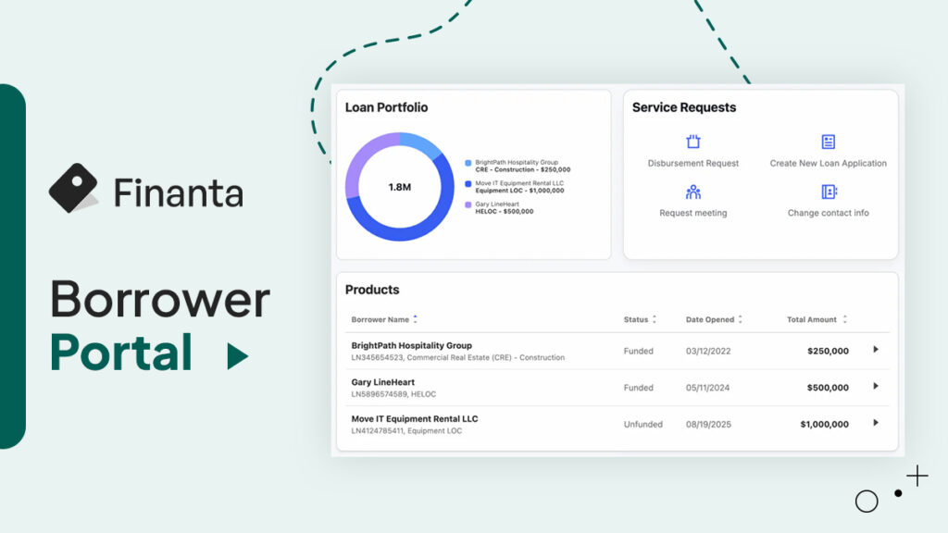Click the $1,000,000 total amount cell
The height and width of the screenshot is (533, 948).
click(x=825, y=424)
